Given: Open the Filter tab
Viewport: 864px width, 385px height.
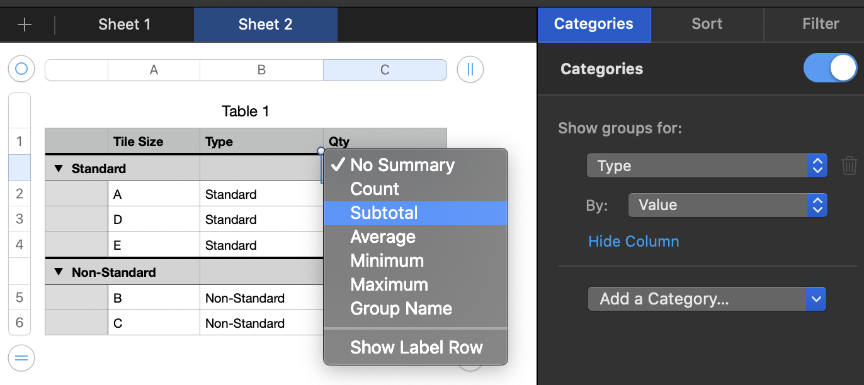Looking at the screenshot, I should (820, 24).
